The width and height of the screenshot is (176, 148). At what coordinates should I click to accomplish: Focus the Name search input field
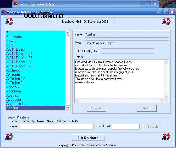coord(57,127)
